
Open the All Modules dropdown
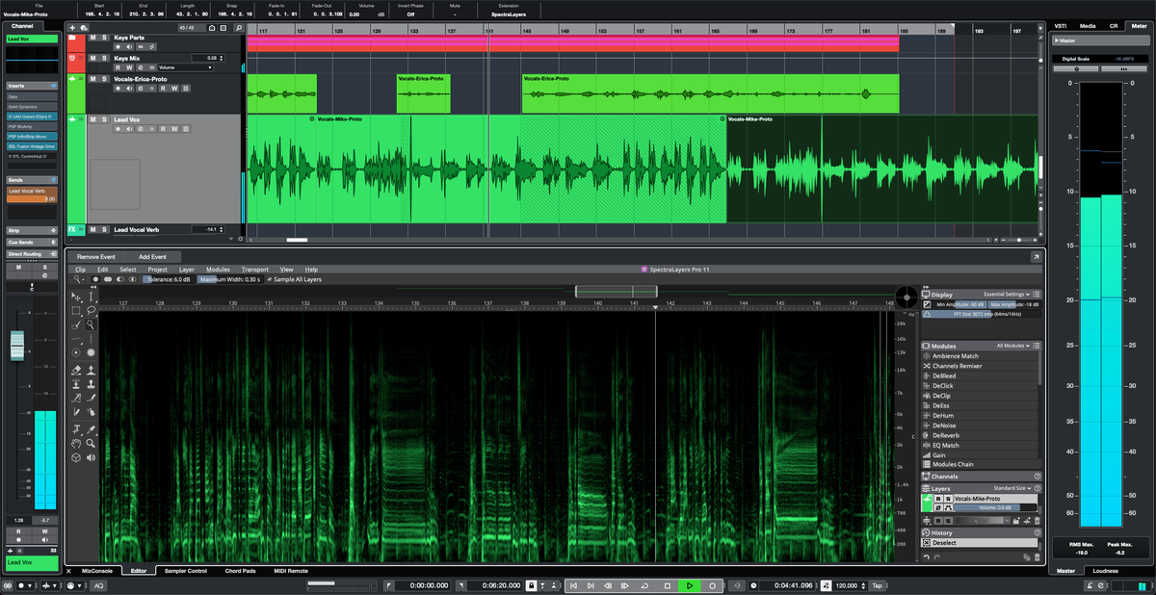1013,346
